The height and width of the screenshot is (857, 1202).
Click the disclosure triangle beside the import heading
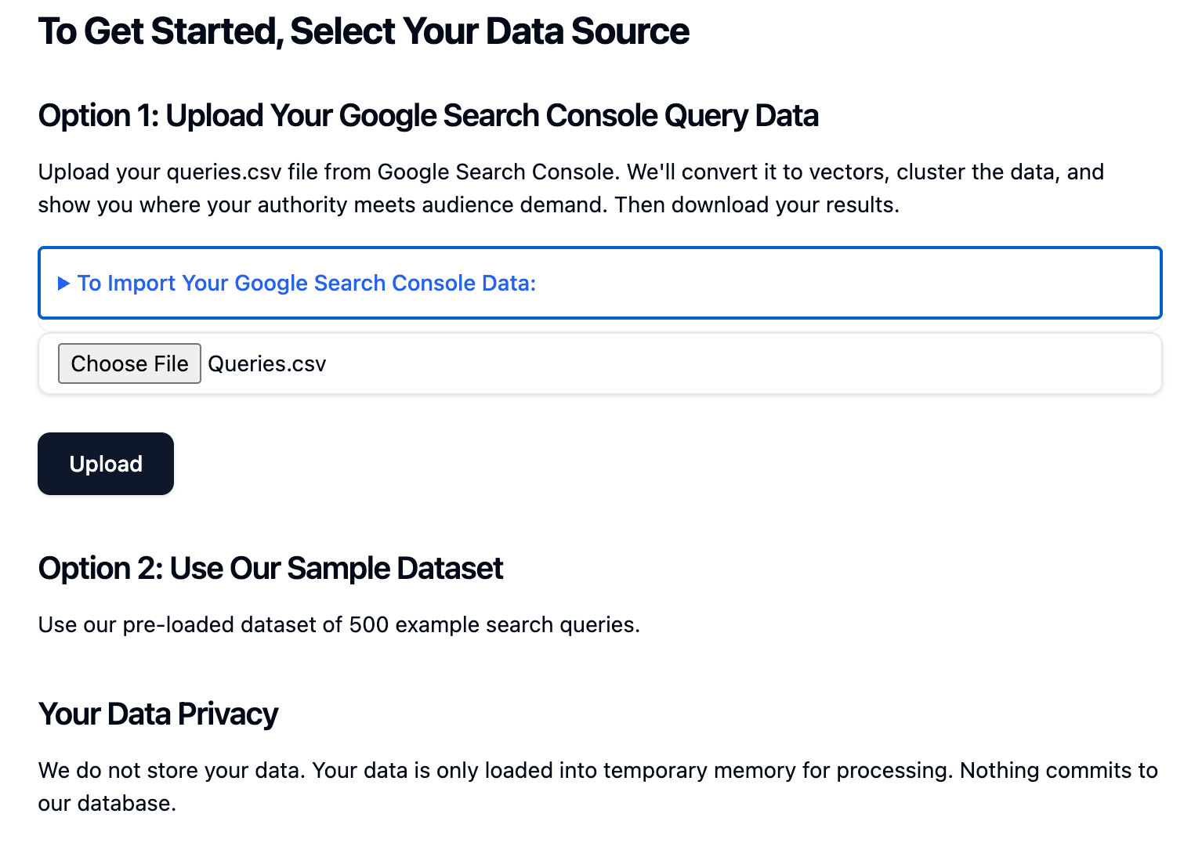[x=63, y=284]
